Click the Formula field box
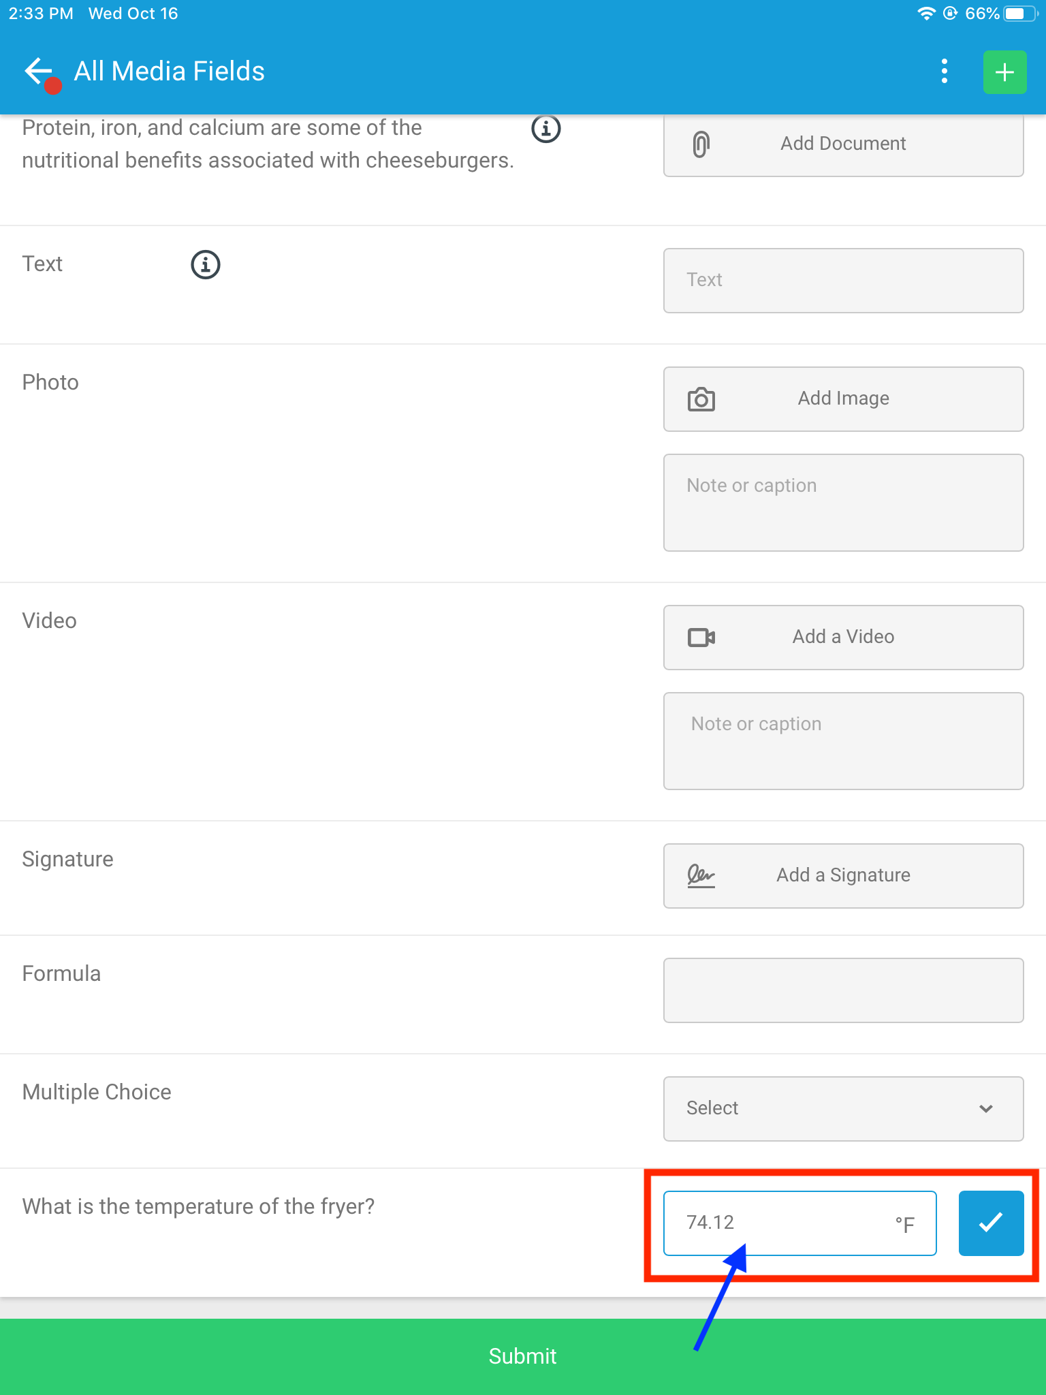The image size is (1046, 1395). (x=843, y=990)
